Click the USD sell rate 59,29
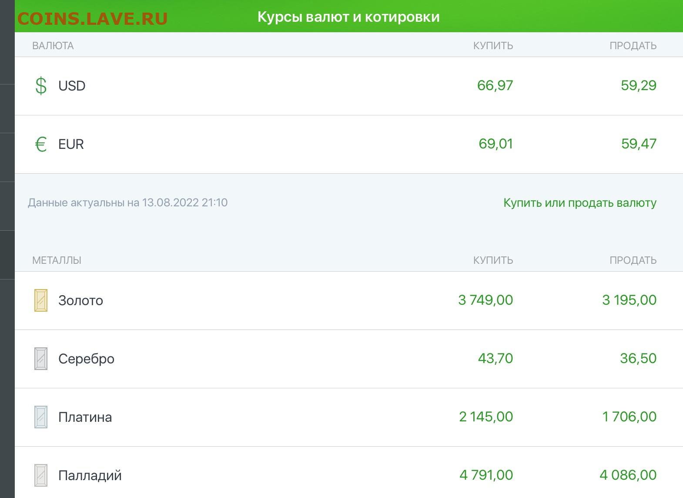The height and width of the screenshot is (498, 683). [639, 85]
